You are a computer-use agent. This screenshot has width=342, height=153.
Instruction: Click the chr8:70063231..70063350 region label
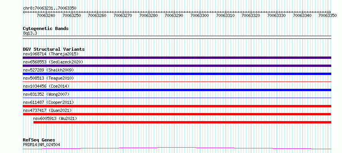tap(50, 8)
